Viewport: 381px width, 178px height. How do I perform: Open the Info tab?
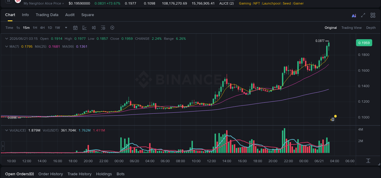point(25,15)
